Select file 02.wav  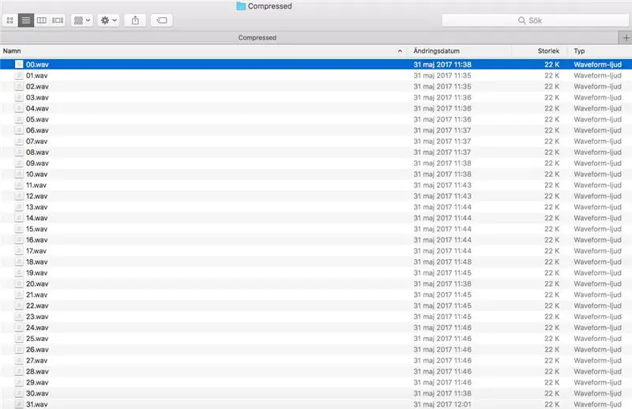(316, 86)
